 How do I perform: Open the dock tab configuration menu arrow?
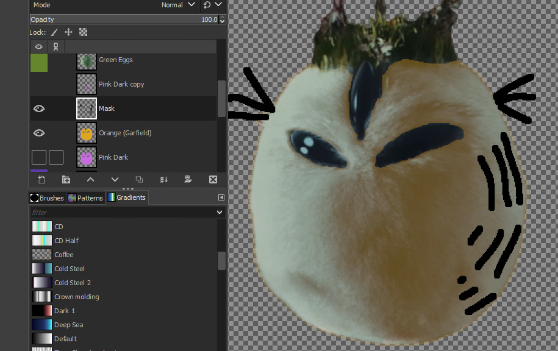tap(221, 197)
